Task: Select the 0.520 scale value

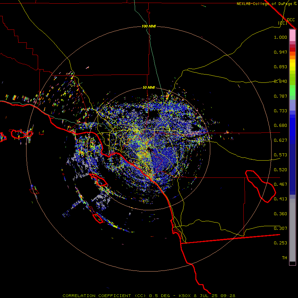Action: [x=280, y=170]
